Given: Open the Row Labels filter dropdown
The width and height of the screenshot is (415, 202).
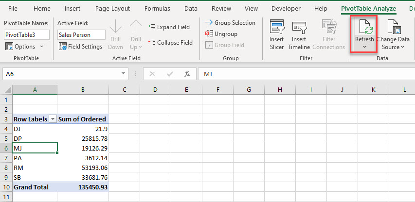Looking at the screenshot, I should 53,119.
